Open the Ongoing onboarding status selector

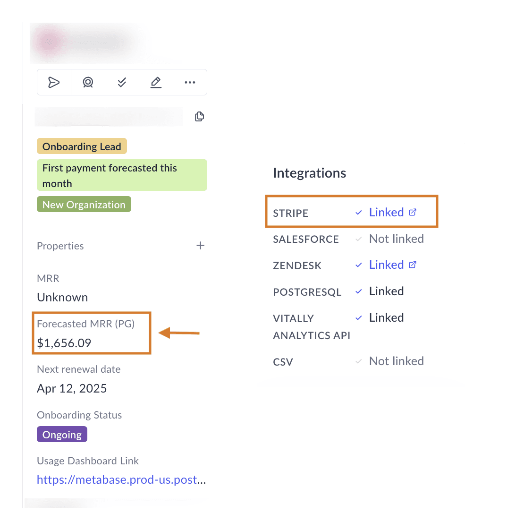point(62,434)
